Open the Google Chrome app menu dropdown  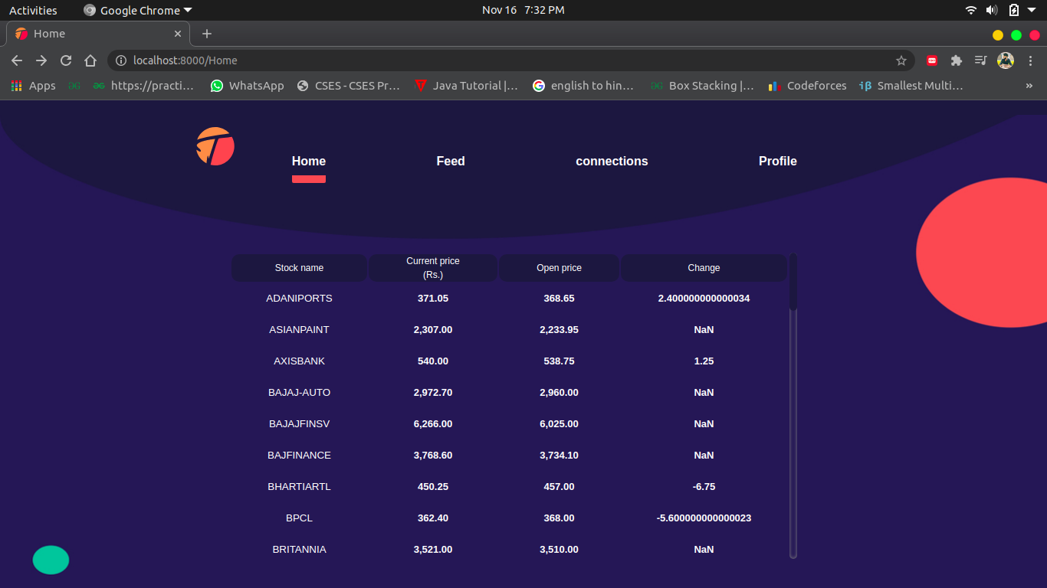point(138,10)
